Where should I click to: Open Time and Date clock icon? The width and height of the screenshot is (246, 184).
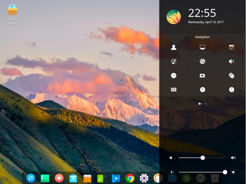174,76
